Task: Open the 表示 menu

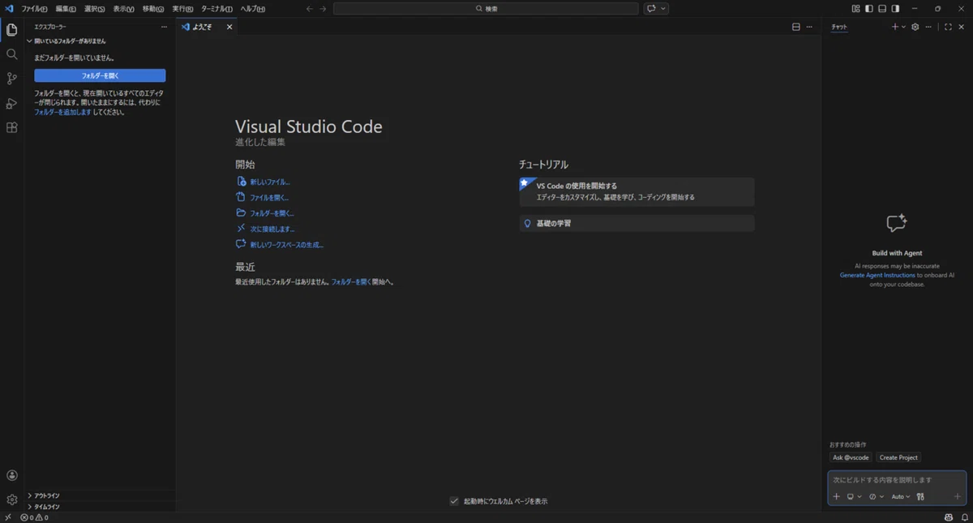Action: tap(124, 8)
